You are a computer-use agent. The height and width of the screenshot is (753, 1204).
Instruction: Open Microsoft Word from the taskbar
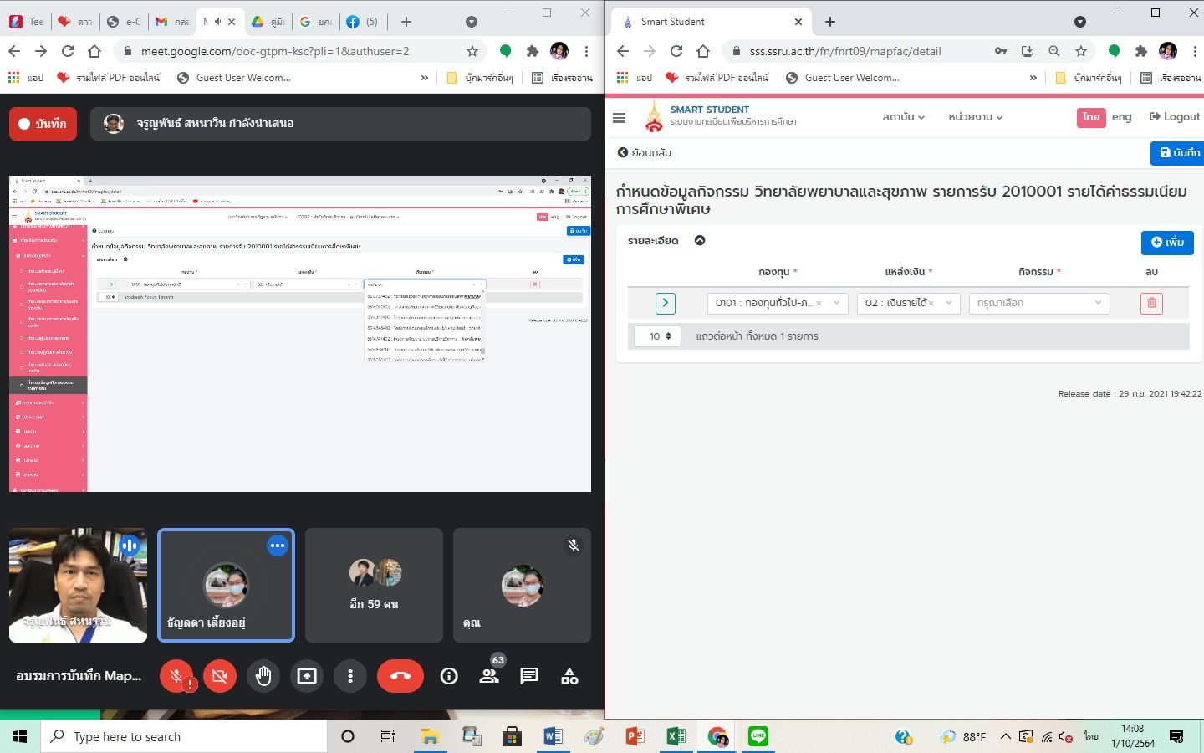click(x=553, y=736)
